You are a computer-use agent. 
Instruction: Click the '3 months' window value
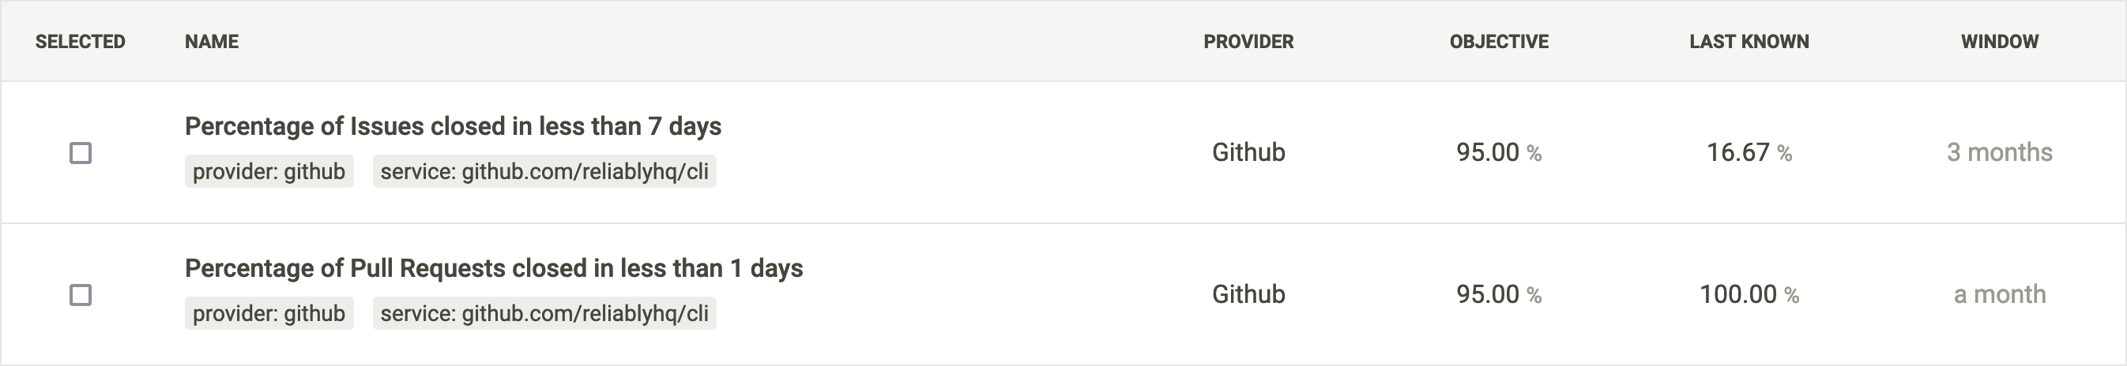click(2000, 152)
